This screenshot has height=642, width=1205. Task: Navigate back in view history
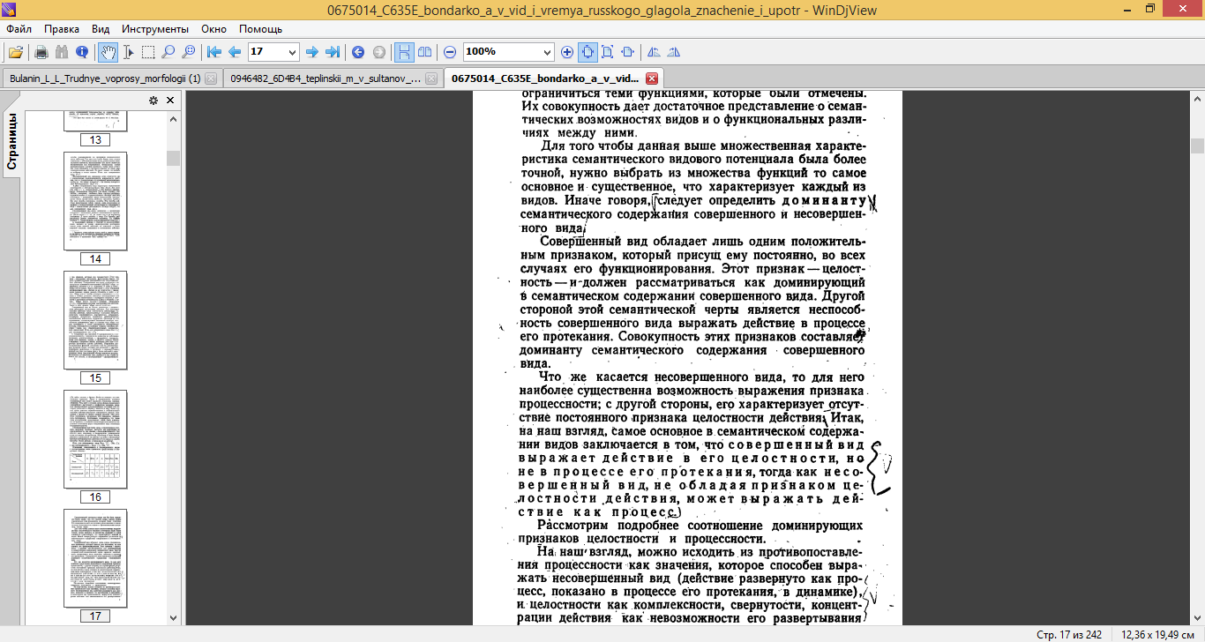(358, 52)
